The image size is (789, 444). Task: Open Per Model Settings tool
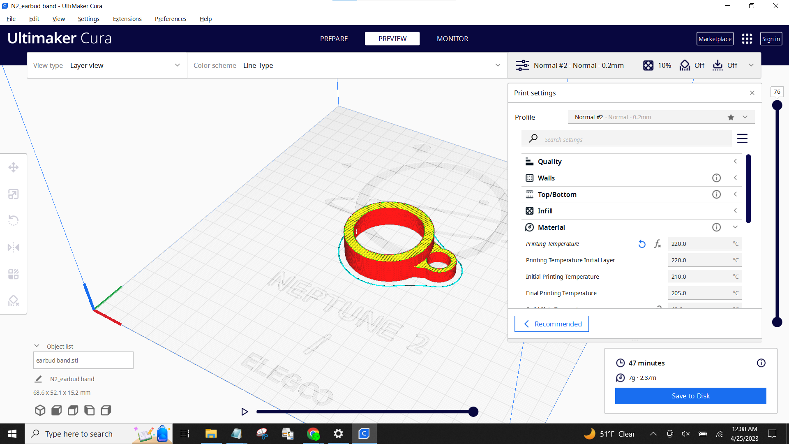[14, 274]
